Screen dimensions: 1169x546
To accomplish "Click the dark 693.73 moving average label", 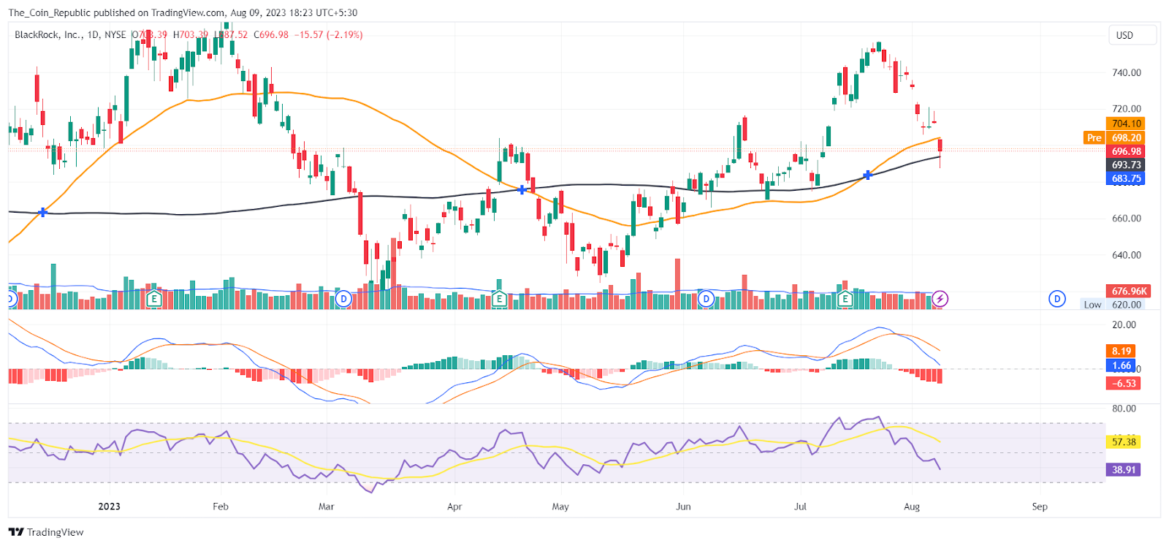I will pyautogui.click(x=1126, y=165).
